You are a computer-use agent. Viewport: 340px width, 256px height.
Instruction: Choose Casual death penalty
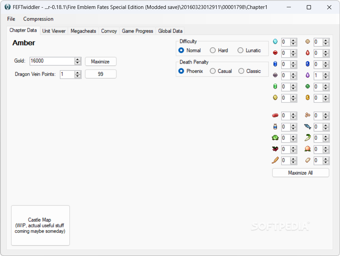[221, 71]
